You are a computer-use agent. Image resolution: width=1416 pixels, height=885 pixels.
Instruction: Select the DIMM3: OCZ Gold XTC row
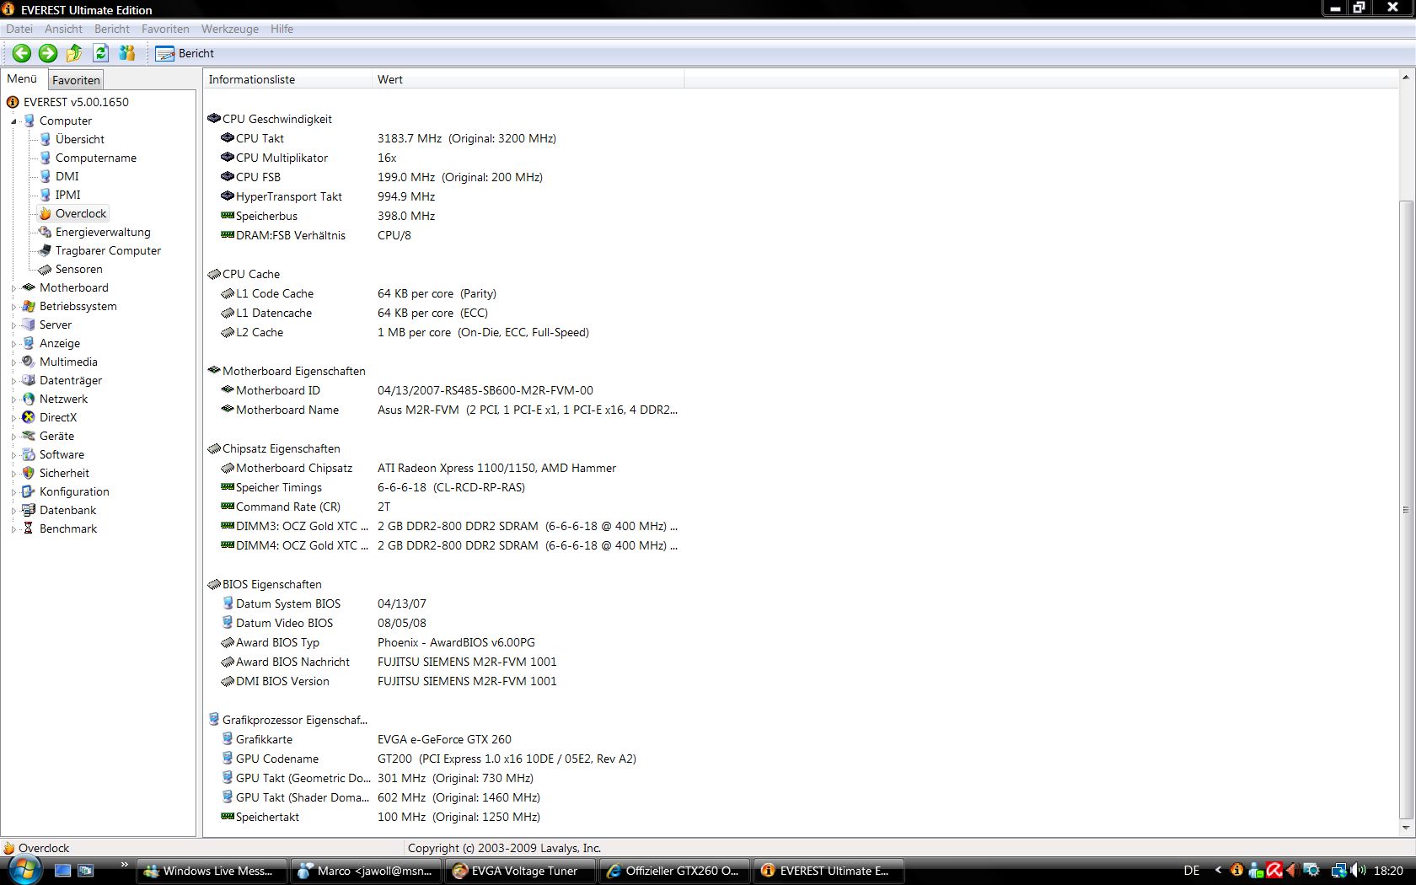(x=444, y=526)
